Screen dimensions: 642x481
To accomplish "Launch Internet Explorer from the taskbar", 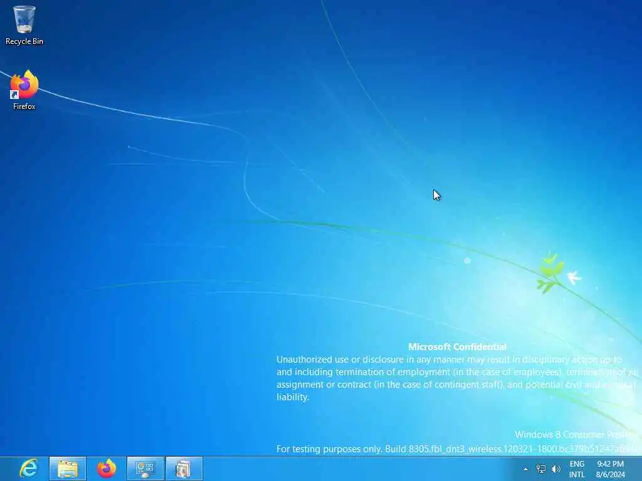I will coord(29,468).
